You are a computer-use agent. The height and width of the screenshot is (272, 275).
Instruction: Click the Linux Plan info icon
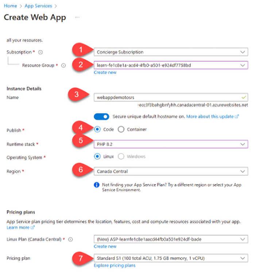coord(70,240)
